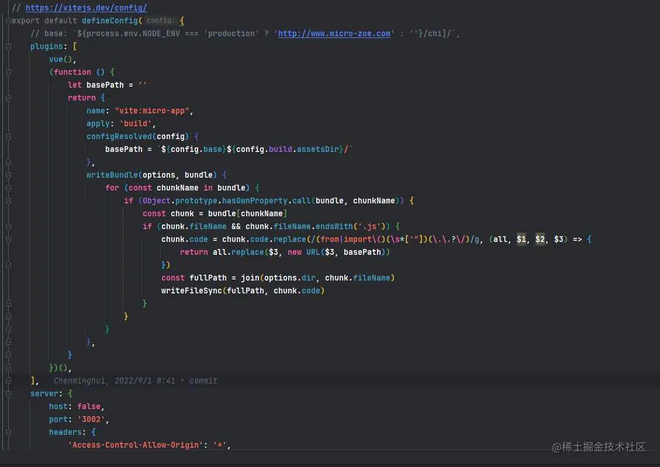Click the URL constructor after new
This screenshot has height=467, width=660.
313,252
